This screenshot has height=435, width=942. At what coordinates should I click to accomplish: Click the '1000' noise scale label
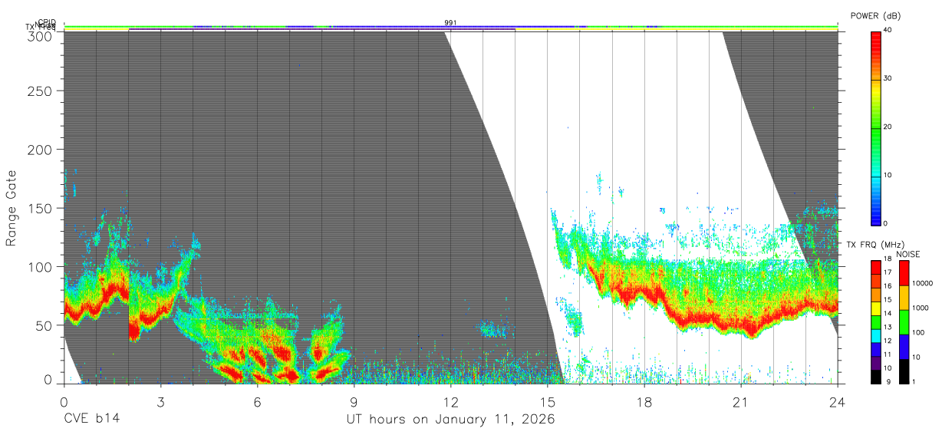click(x=920, y=308)
